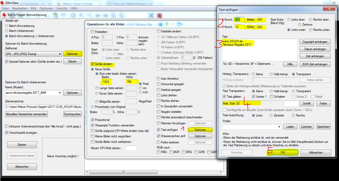Select Prozentsatz vom Original radio button

pos(92,107)
